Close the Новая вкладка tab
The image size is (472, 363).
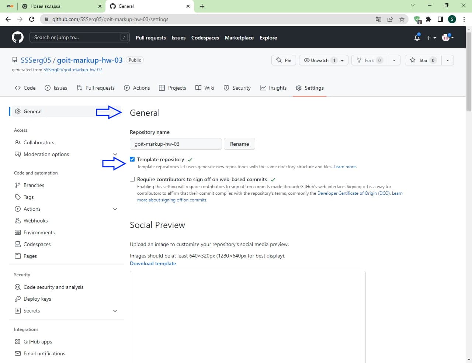tap(100, 6)
